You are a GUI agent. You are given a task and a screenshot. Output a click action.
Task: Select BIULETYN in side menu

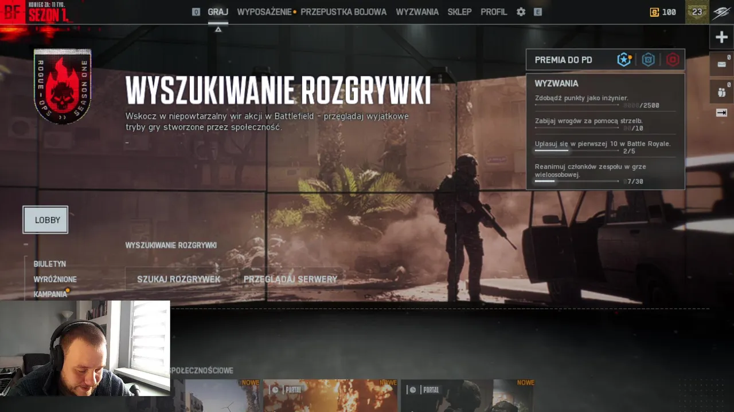tap(50, 264)
